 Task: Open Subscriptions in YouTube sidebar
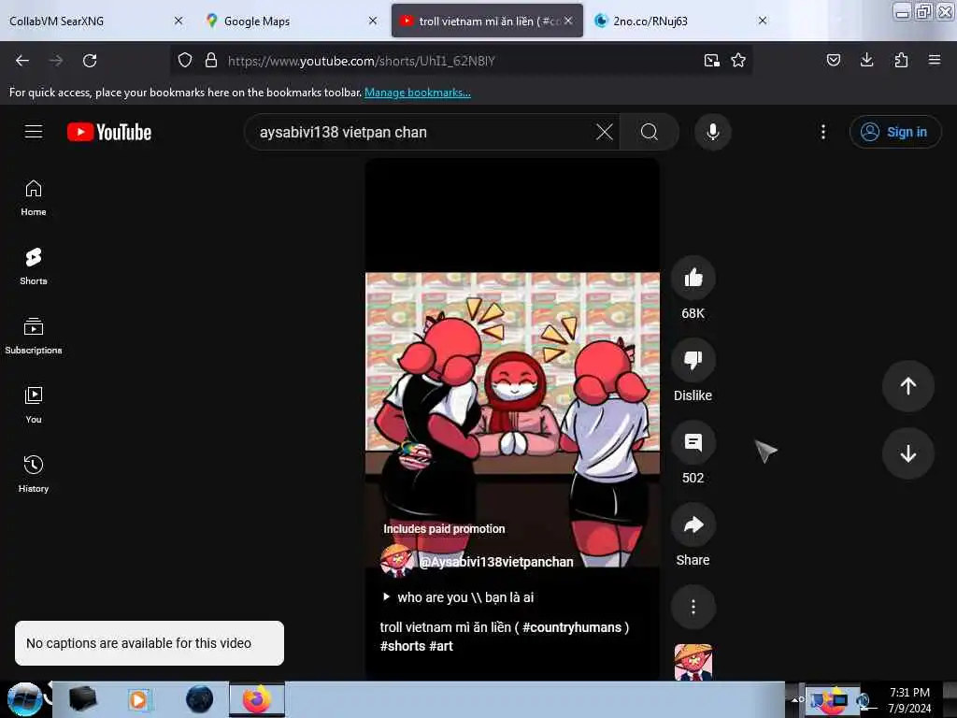tap(34, 336)
